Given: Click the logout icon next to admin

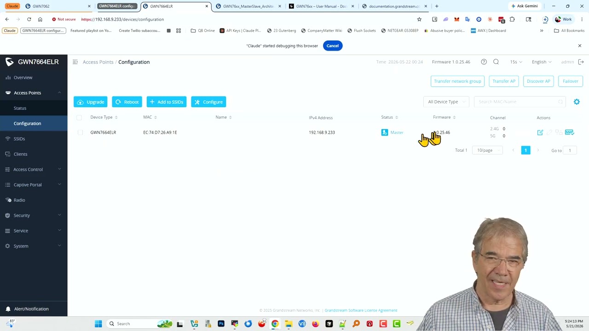Looking at the screenshot, I should coord(581,62).
